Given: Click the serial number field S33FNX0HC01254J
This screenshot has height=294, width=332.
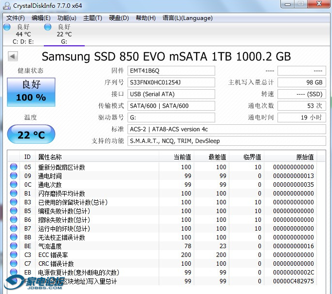Looking at the screenshot, I should 171,82.
